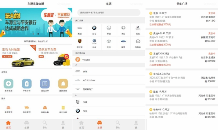Open 通知消息 bell icon
This screenshot has width=218, height=130.
[x=63, y=83]
